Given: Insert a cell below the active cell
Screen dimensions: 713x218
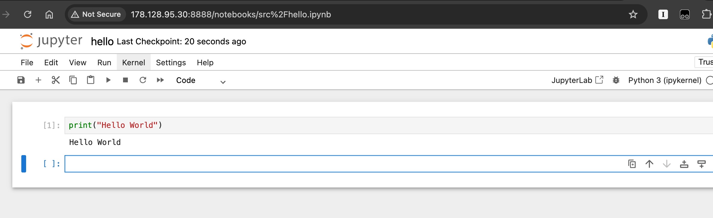Looking at the screenshot, I should click(702, 164).
